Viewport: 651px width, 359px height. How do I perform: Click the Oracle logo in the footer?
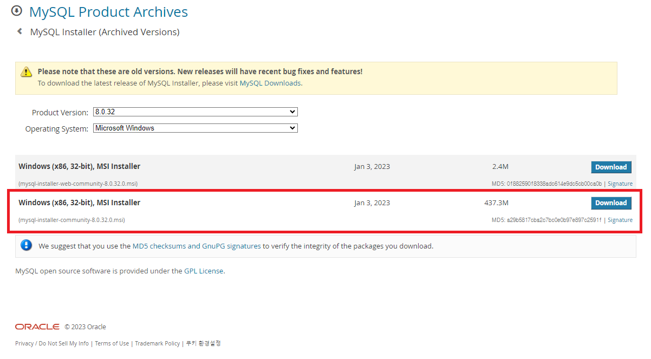tap(37, 327)
